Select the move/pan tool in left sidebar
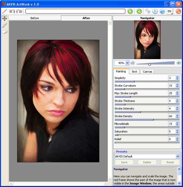The height and width of the screenshot is (187, 183). 5,19
